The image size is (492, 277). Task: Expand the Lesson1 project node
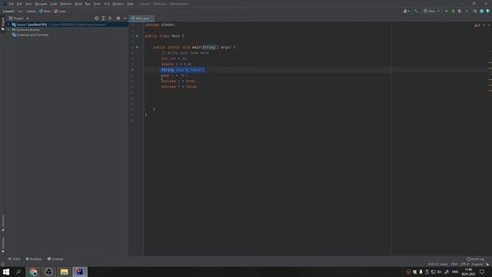point(8,24)
